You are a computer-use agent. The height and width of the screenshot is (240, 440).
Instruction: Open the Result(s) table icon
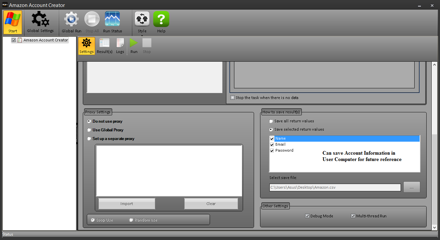coord(104,46)
